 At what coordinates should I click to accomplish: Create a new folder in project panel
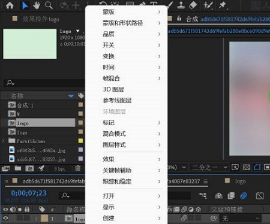point(18,168)
